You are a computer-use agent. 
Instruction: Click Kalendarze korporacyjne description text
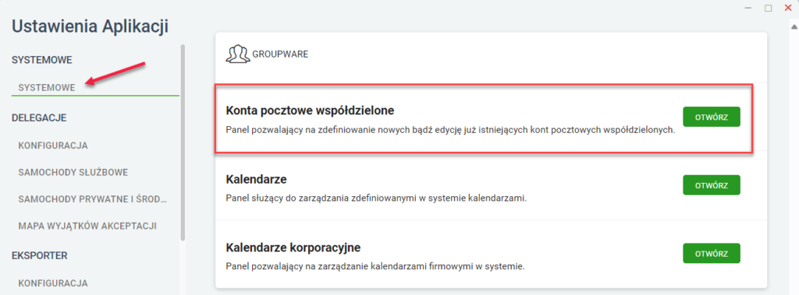pos(375,266)
